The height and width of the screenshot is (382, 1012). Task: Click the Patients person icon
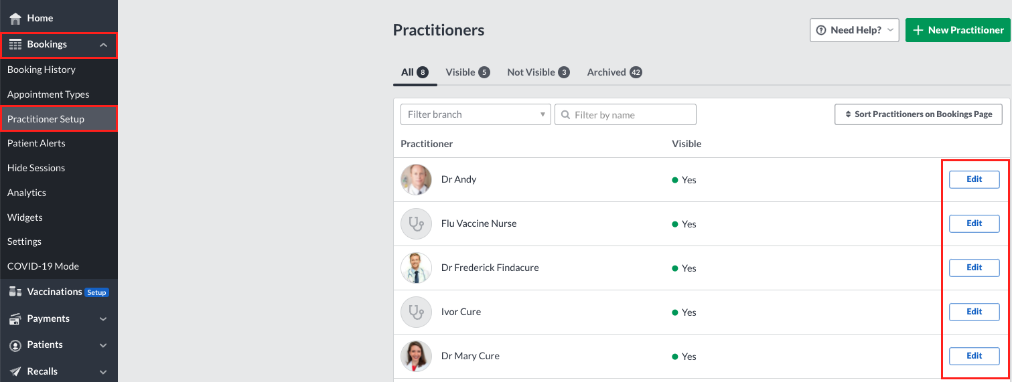point(15,345)
